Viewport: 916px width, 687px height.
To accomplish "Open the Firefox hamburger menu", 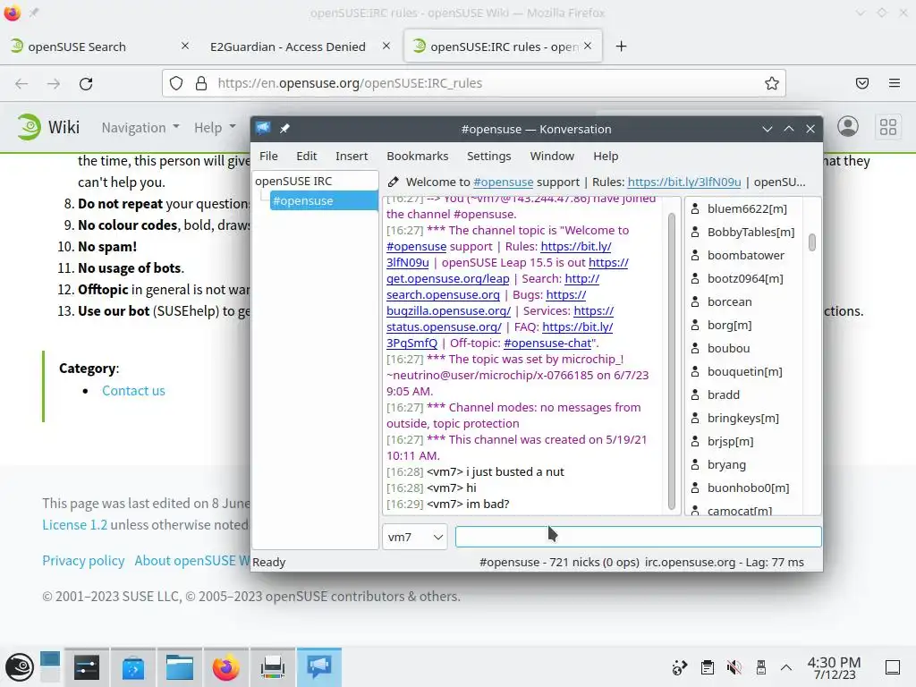I will (x=895, y=83).
